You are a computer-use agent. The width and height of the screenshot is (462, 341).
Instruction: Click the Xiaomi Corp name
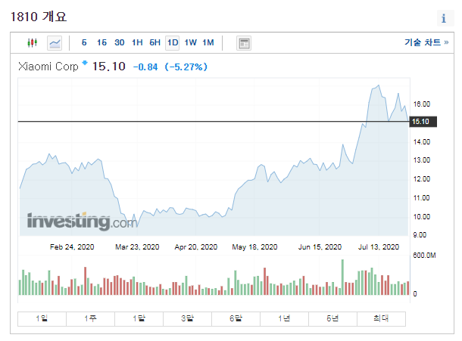point(48,67)
